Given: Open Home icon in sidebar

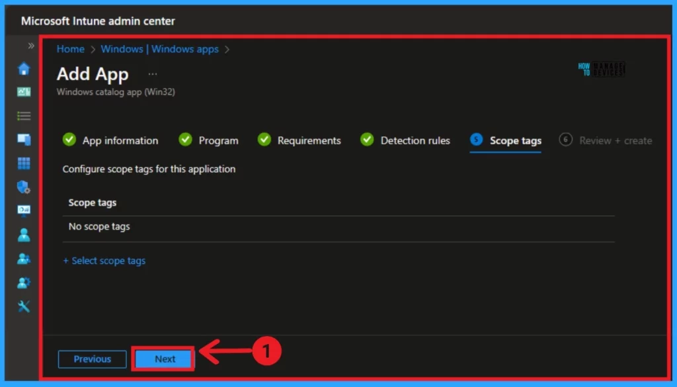Looking at the screenshot, I should tap(24, 69).
